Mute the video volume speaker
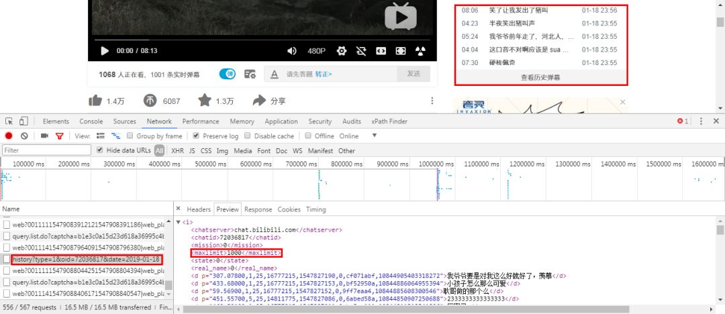Screen dimensions: 725x314 pyautogui.click(x=292, y=51)
